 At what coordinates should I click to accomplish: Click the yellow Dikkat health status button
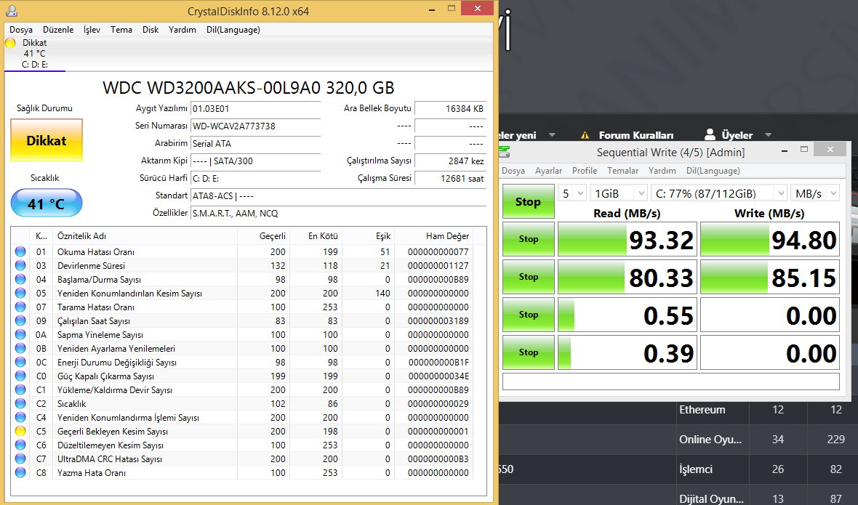(x=47, y=140)
